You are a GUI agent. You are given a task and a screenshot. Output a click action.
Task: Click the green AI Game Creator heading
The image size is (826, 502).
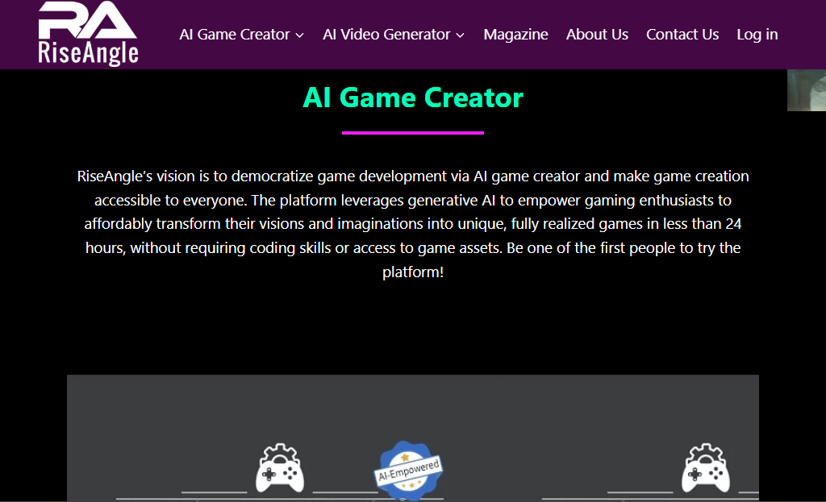click(x=413, y=98)
